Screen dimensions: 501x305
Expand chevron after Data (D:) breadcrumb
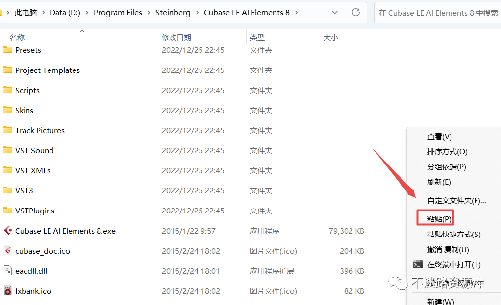pyautogui.click(x=87, y=13)
